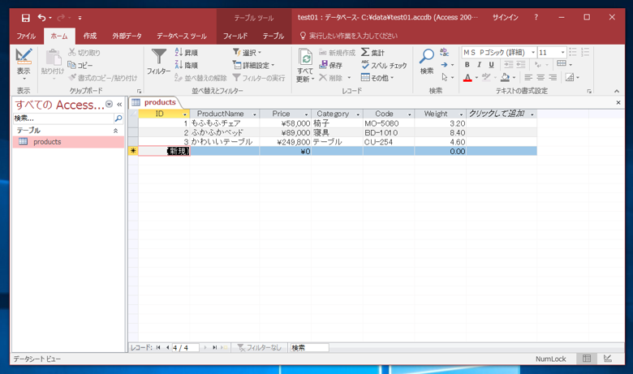
Task: Switch to テーブル ribbon tab
Action: (273, 36)
